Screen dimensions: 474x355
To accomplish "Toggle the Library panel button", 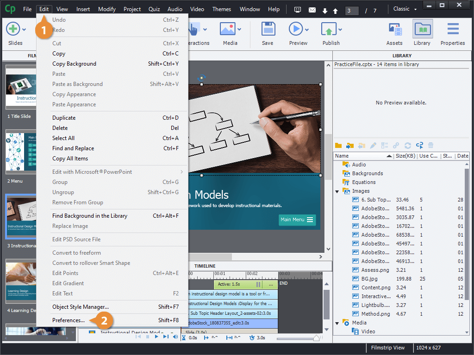I will (423, 33).
